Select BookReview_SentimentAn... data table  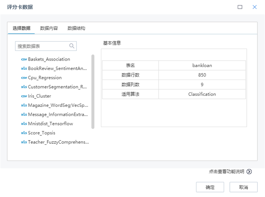coord(58,69)
